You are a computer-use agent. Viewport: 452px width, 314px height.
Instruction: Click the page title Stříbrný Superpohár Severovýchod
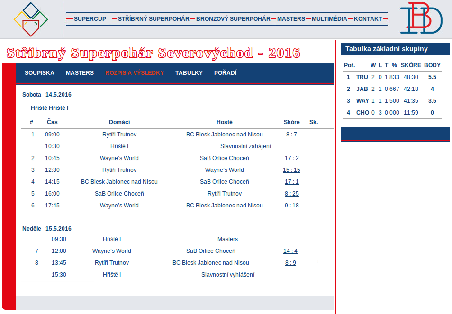[154, 53]
